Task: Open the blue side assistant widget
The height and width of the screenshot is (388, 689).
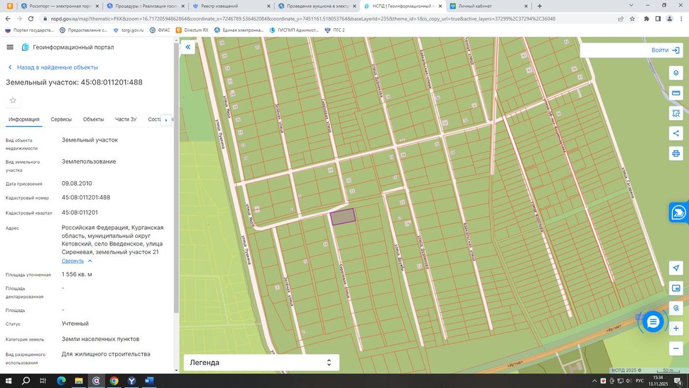Action: pyautogui.click(x=679, y=212)
